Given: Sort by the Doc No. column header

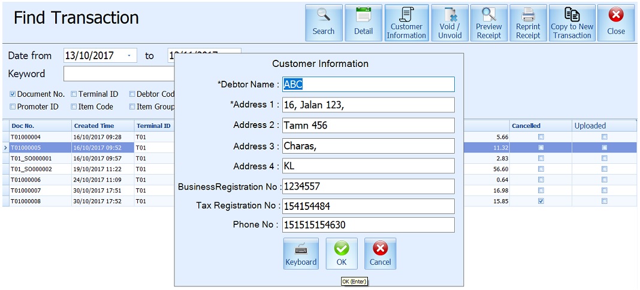Looking at the screenshot, I should [36, 126].
